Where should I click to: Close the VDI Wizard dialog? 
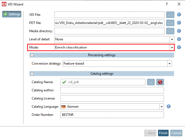click(x=179, y=4)
